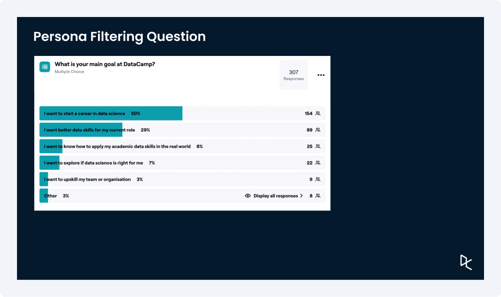Image resolution: width=501 pixels, height=297 pixels.
Task: Click people icon next to 22 respondents
Action: pyautogui.click(x=318, y=163)
